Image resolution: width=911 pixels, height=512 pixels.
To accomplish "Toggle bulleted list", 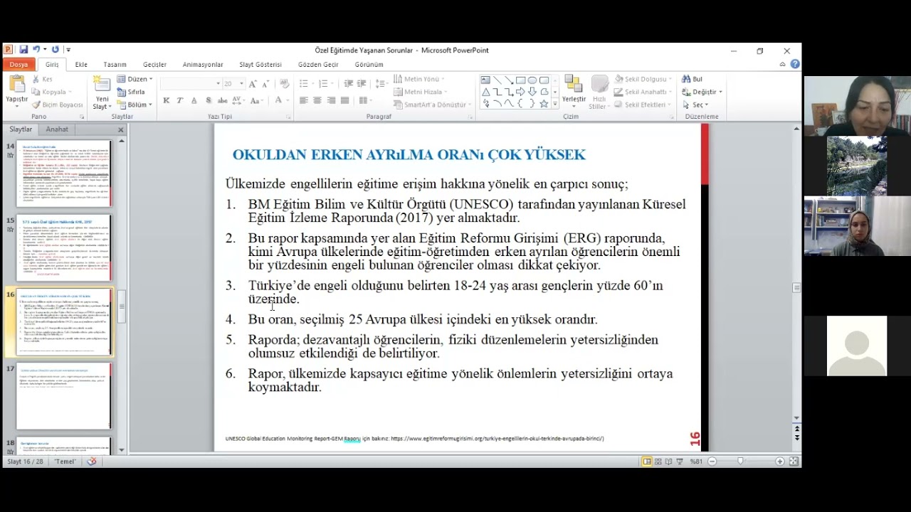I will 304,83.
